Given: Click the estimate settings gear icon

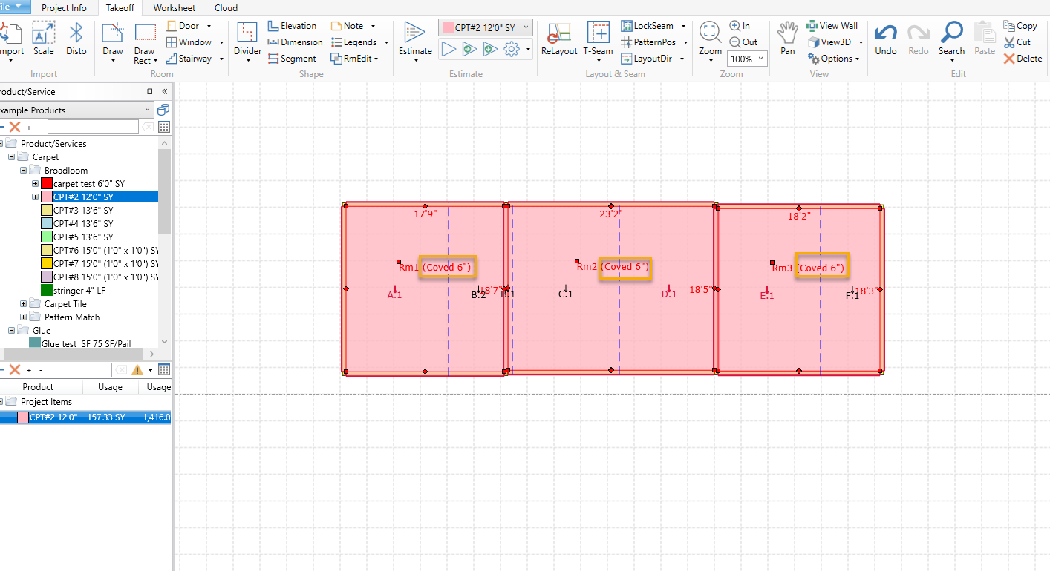Looking at the screenshot, I should (511, 50).
